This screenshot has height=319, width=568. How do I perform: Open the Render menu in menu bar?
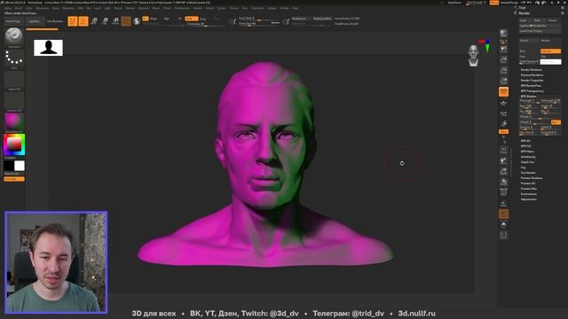pyautogui.click(x=197, y=8)
